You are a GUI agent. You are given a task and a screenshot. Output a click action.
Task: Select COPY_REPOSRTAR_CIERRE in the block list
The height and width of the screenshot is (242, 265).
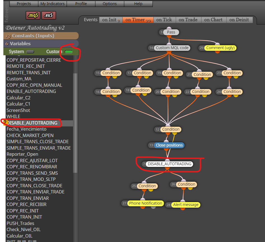(x=34, y=60)
